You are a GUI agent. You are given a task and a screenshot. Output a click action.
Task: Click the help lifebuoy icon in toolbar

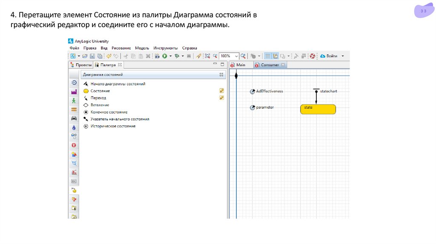coord(312,56)
